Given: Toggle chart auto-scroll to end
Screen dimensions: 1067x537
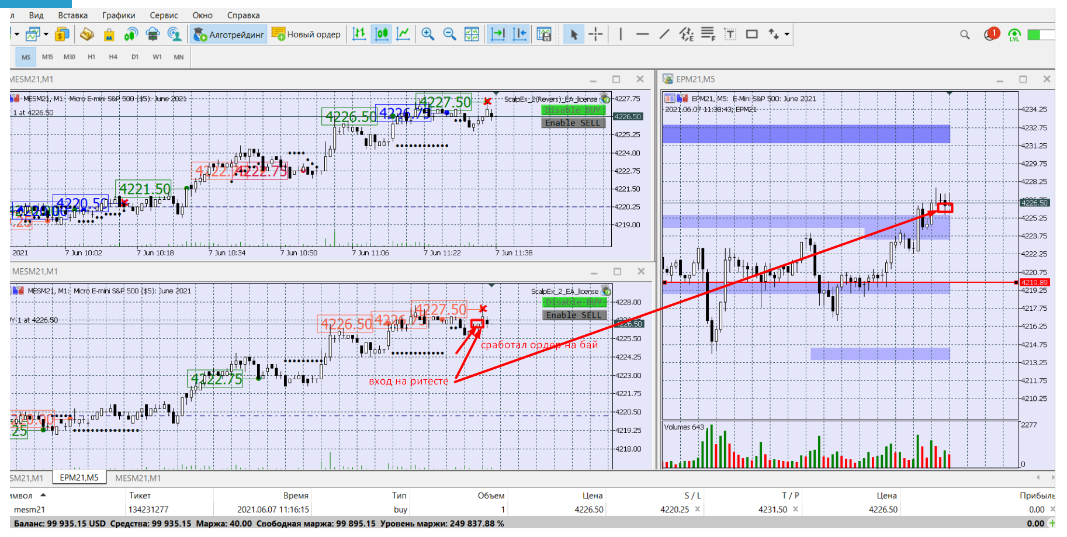Looking at the screenshot, I should tap(497, 34).
